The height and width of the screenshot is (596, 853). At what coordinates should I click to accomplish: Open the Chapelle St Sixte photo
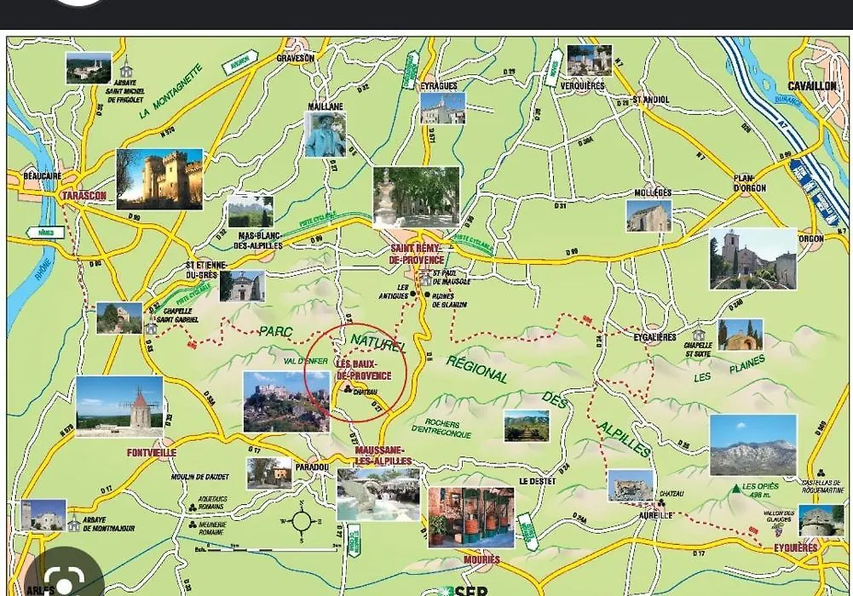click(x=741, y=335)
